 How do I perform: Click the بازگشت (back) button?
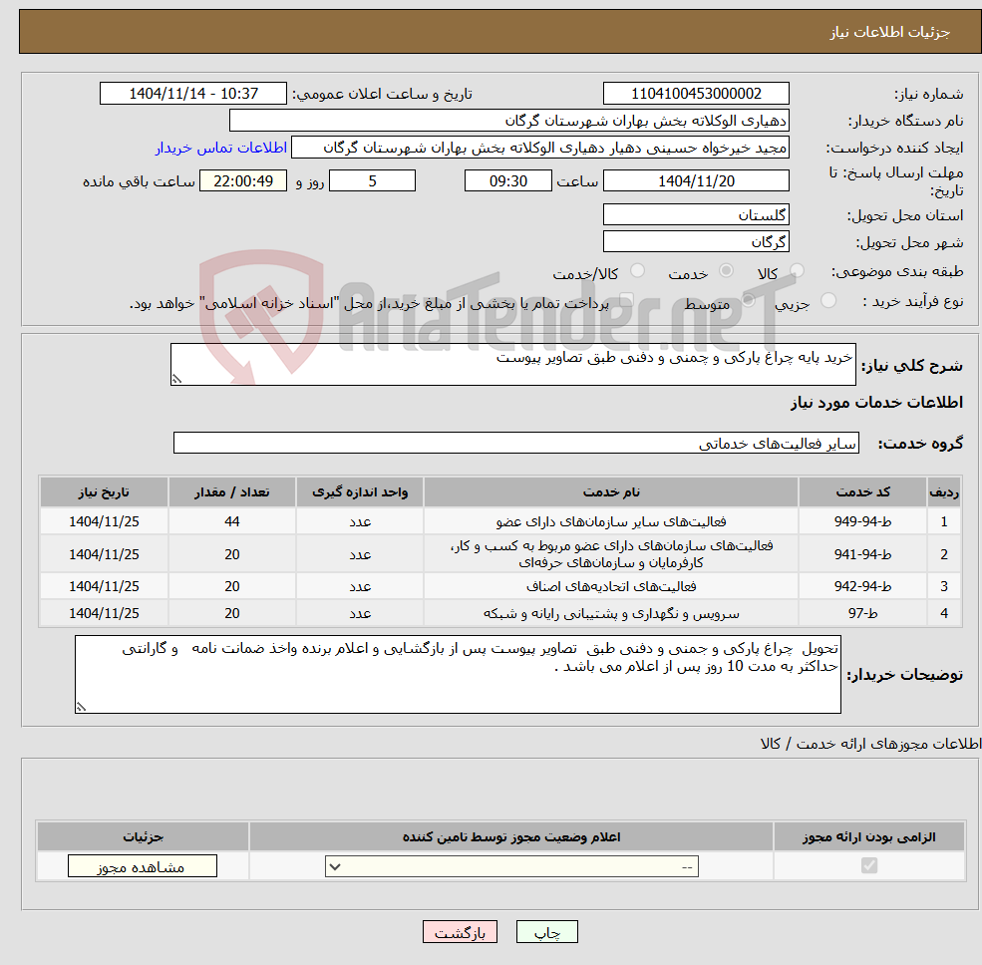point(460,931)
